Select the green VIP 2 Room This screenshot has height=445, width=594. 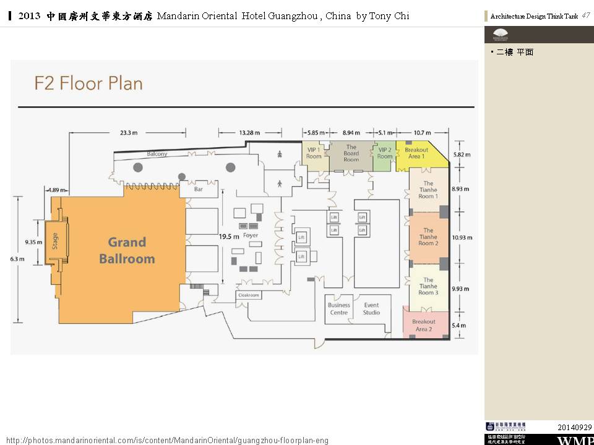(385, 153)
